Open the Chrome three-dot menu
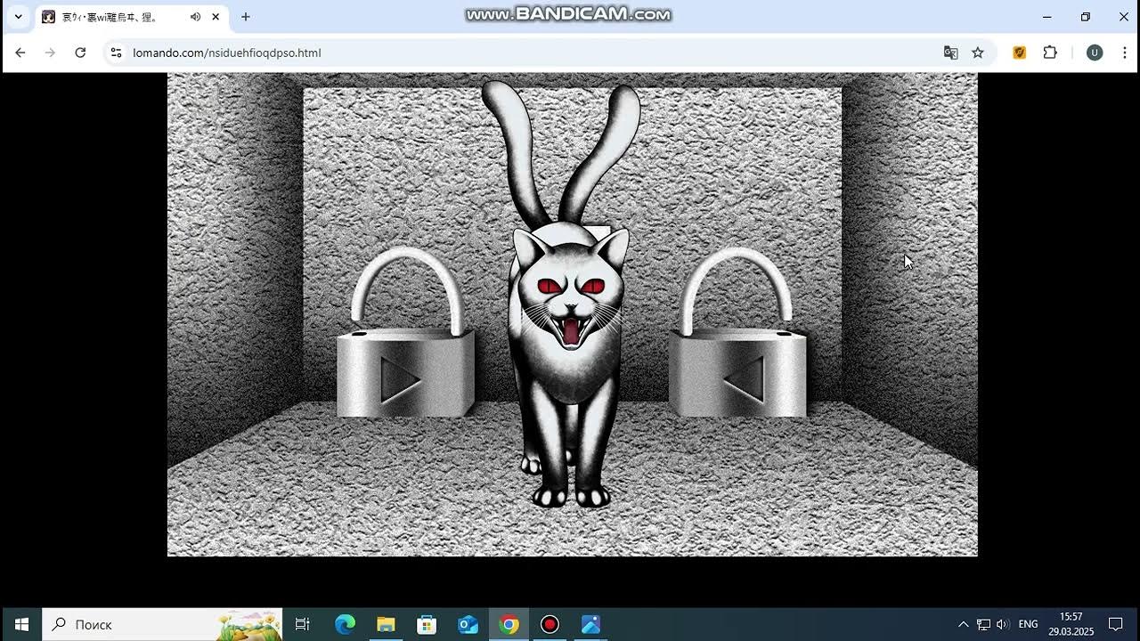The width and height of the screenshot is (1140, 641). click(1125, 53)
